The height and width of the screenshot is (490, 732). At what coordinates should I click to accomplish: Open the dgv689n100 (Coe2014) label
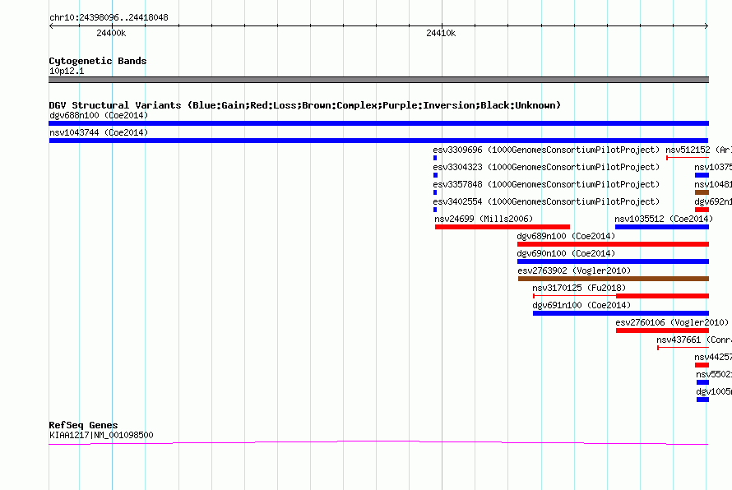click(x=566, y=236)
